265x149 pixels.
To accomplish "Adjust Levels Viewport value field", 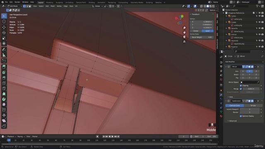I will click(x=250, y=109).
